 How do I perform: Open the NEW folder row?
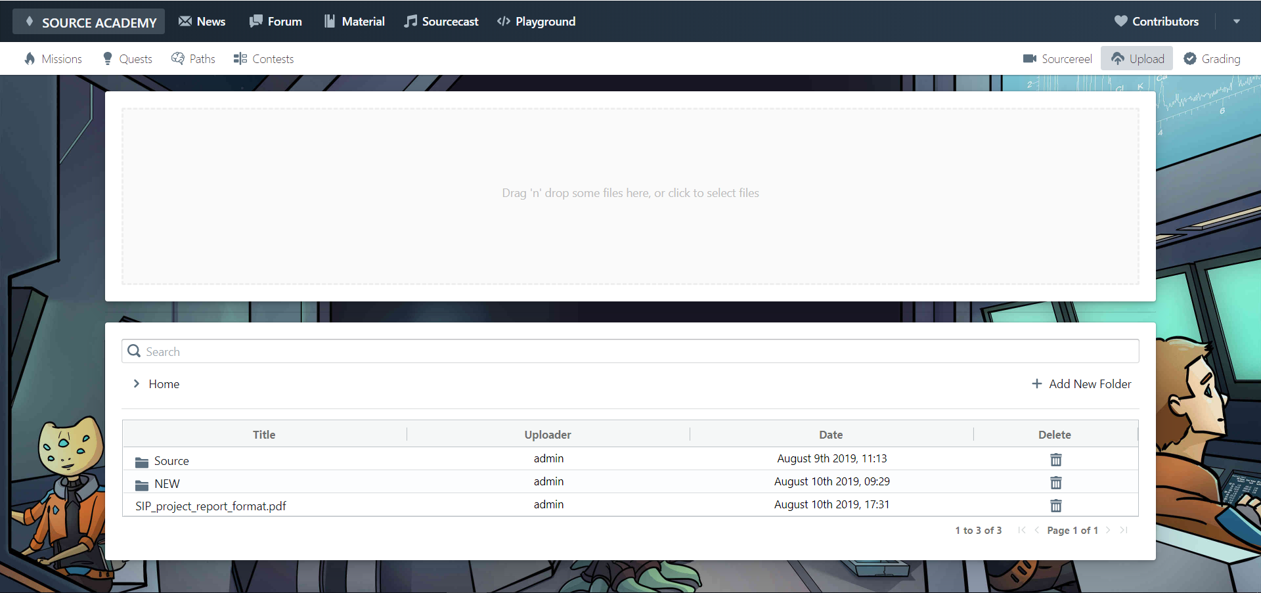tap(630, 482)
